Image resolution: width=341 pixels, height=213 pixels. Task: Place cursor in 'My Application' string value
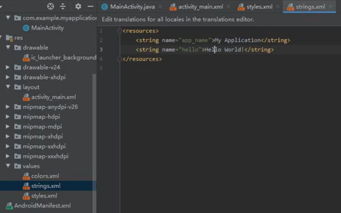tap(238, 40)
